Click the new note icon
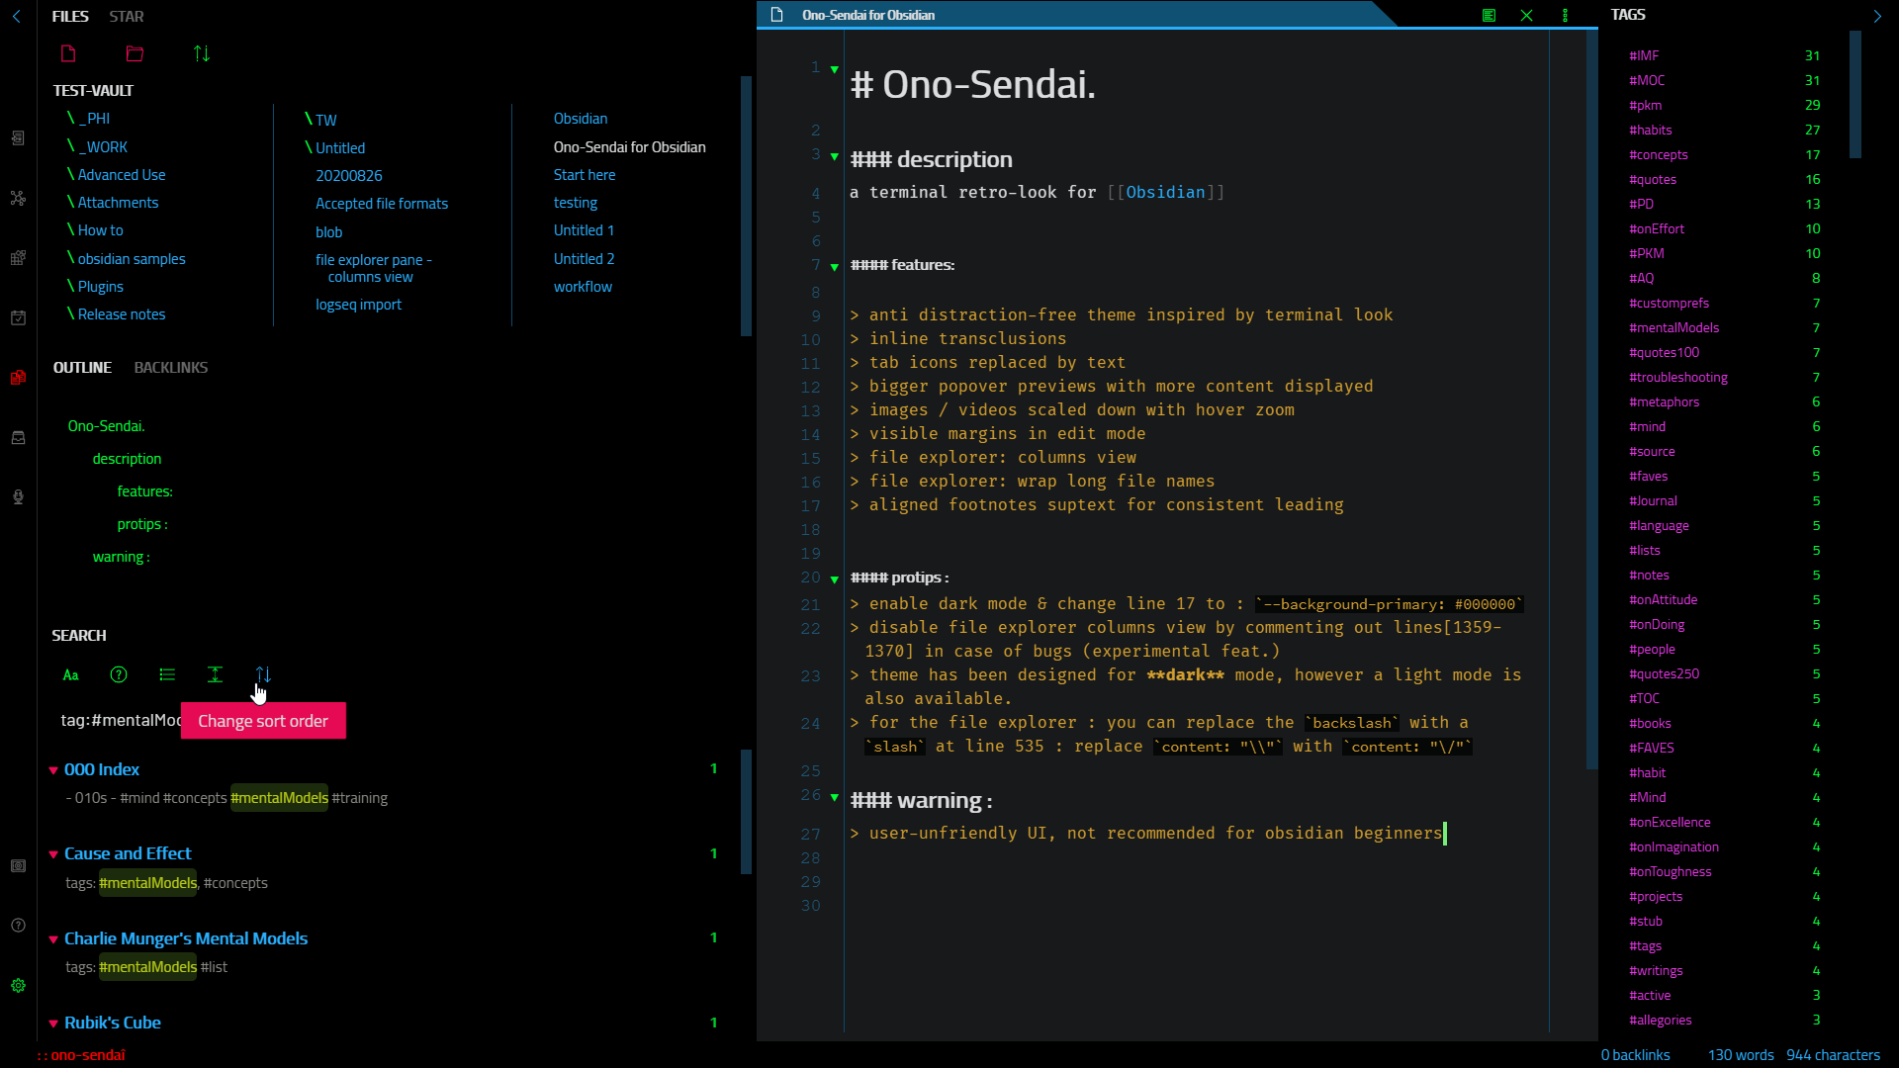This screenshot has width=1899, height=1068. point(68,53)
